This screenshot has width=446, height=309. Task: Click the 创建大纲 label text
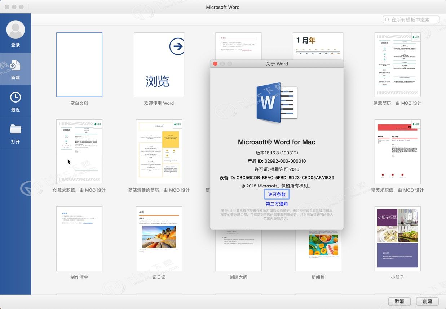tap(238, 277)
